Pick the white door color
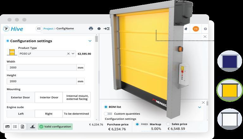243x139 pixels. [x=229, y=119]
